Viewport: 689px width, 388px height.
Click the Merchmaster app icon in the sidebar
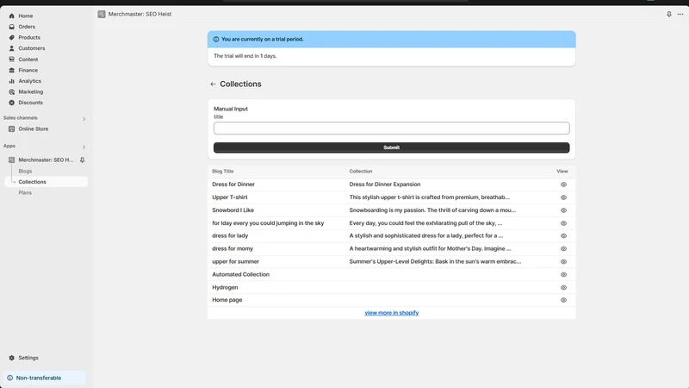[x=12, y=160]
